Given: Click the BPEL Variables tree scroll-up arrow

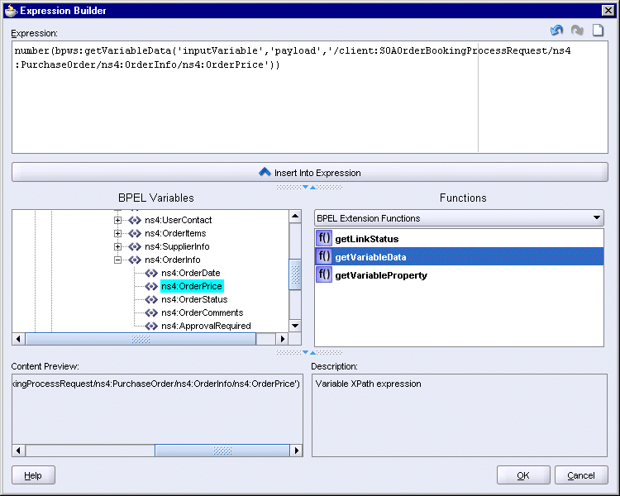Looking at the screenshot, I should point(295,216).
